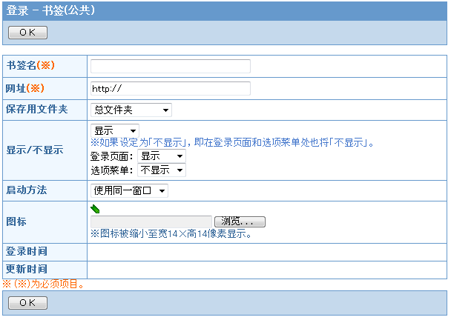Expand the 启动方法 launch method dropdown

point(129,190)
